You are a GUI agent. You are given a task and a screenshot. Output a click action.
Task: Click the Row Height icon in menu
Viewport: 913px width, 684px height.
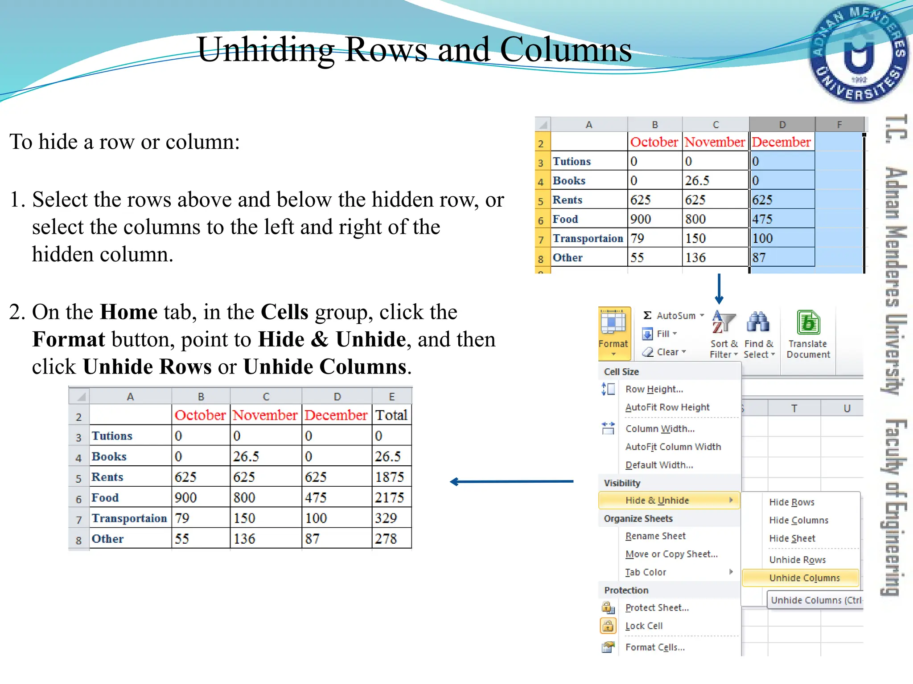[608, 389]
